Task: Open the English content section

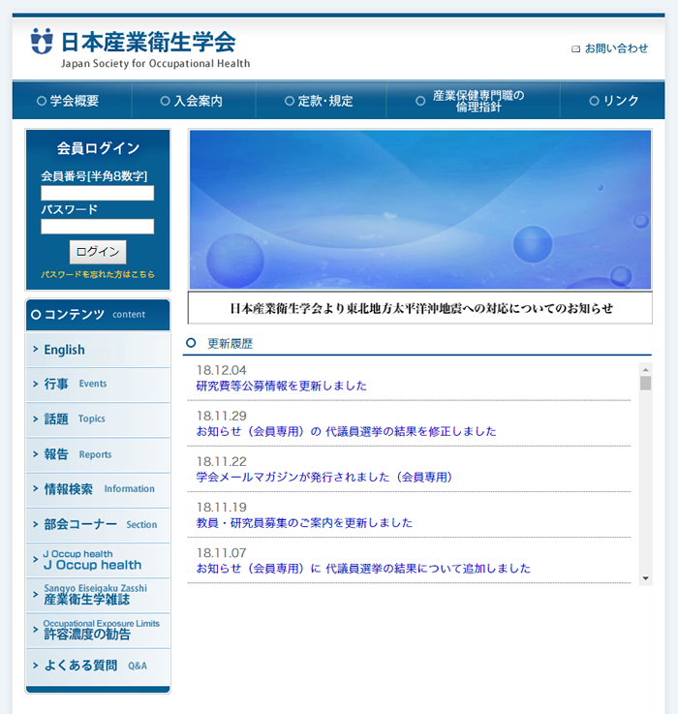Action: coord(98,350)
